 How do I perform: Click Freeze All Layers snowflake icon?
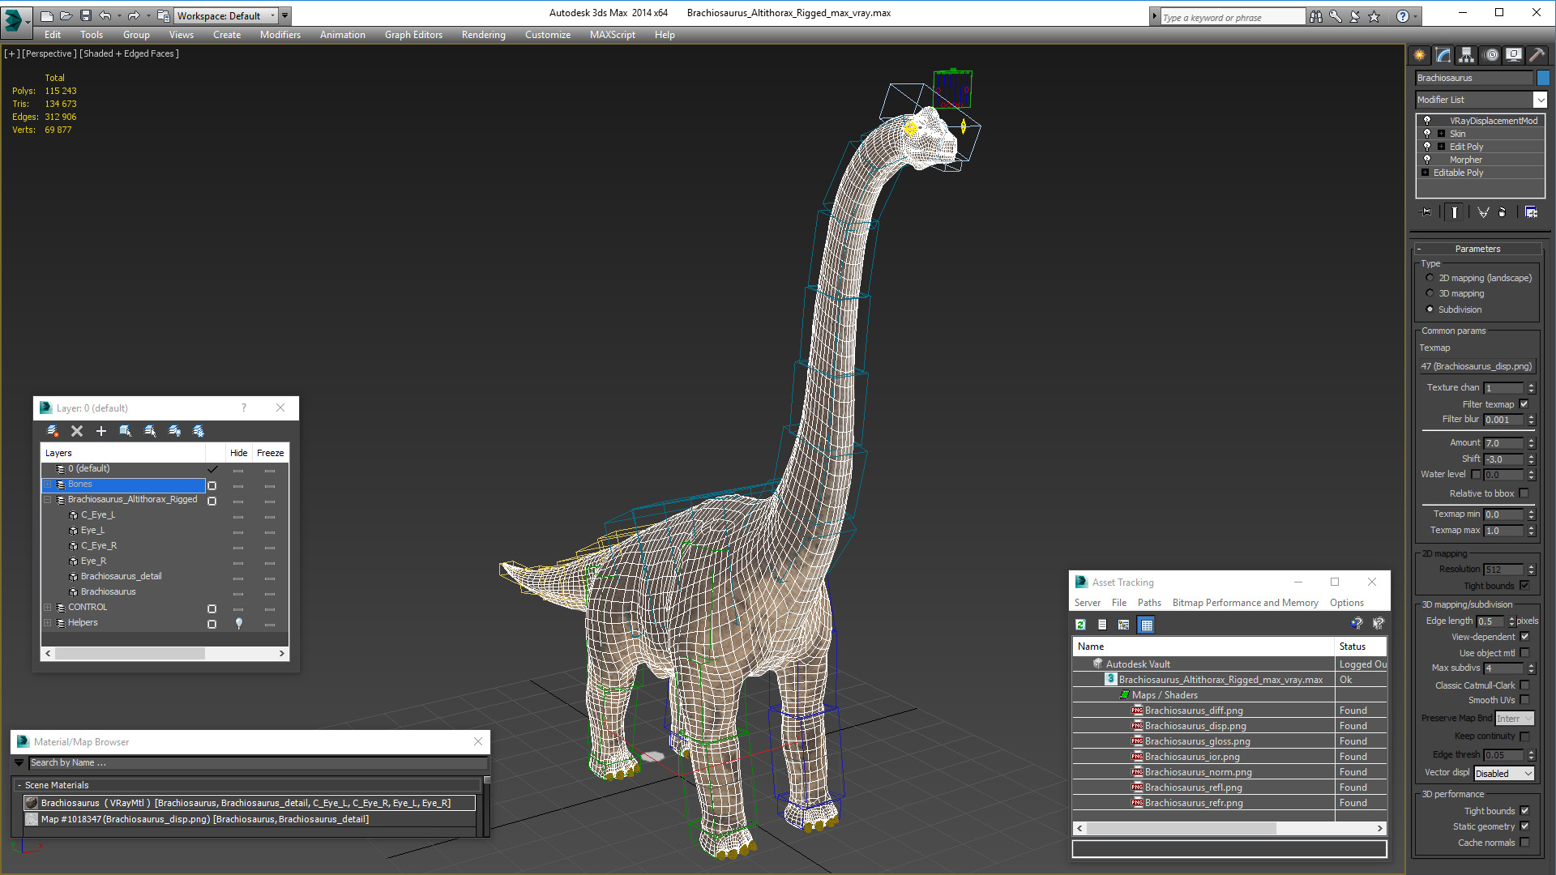pyautogui.click(x=199, y=431)
